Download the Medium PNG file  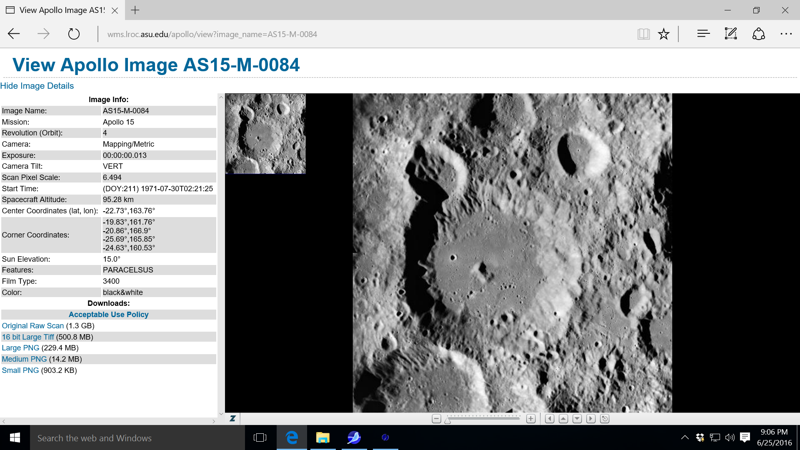[x=24, y=359]
